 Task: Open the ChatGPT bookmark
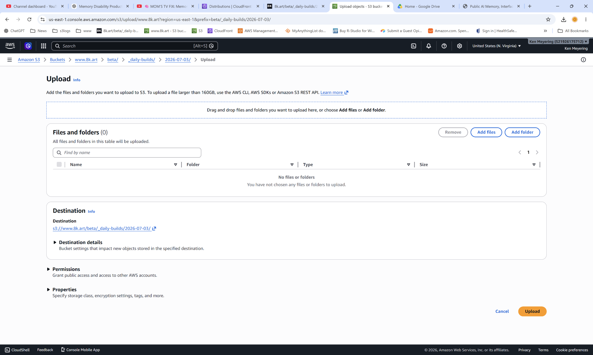tap(14, 31)
